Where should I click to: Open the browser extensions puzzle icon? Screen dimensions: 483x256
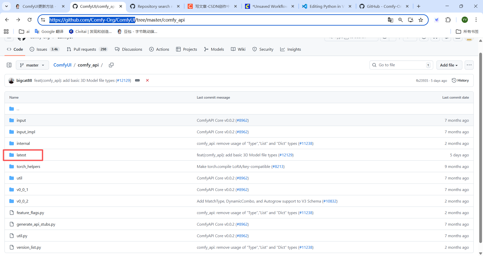(x=448, y=20)
